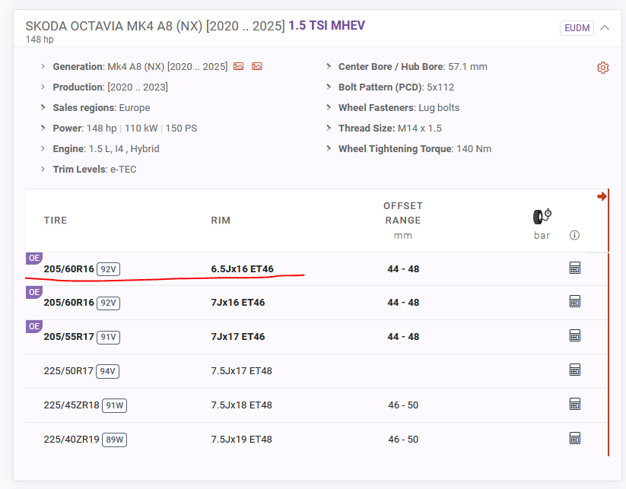Select tire 225/40ZR19
The height and width of the screenshot is (489, 626).
pos(71,440)
